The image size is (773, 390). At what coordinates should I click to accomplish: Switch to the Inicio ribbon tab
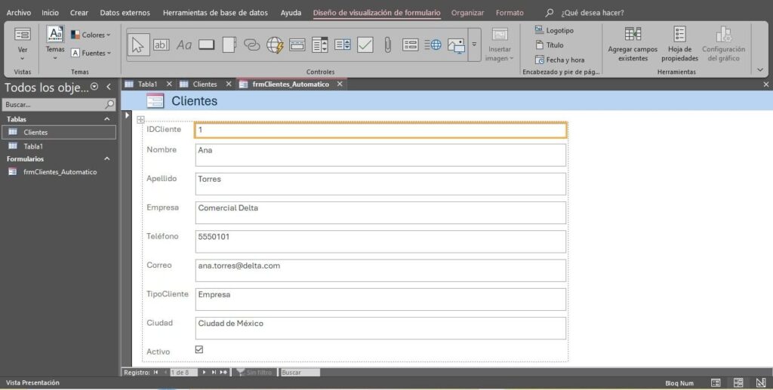tap(50, 13)
